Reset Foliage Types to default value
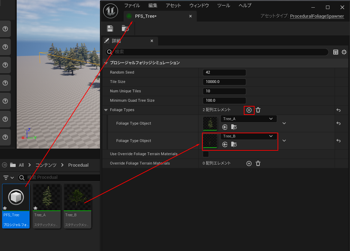This screenshot has width=350, height=251. tap(339, 110)
